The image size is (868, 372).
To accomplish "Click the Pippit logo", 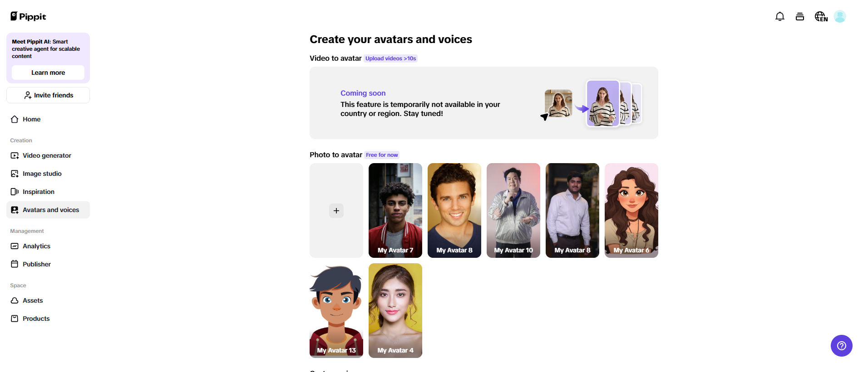I will [28, 17].
